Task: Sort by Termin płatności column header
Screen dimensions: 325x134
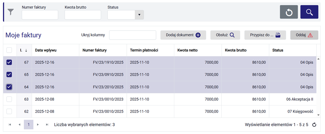Action: [x=150, y=50]
